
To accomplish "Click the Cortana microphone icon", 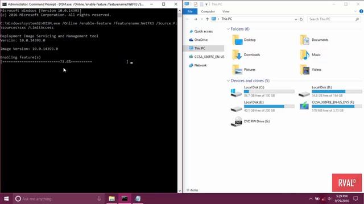I will [x=99, y=199].
